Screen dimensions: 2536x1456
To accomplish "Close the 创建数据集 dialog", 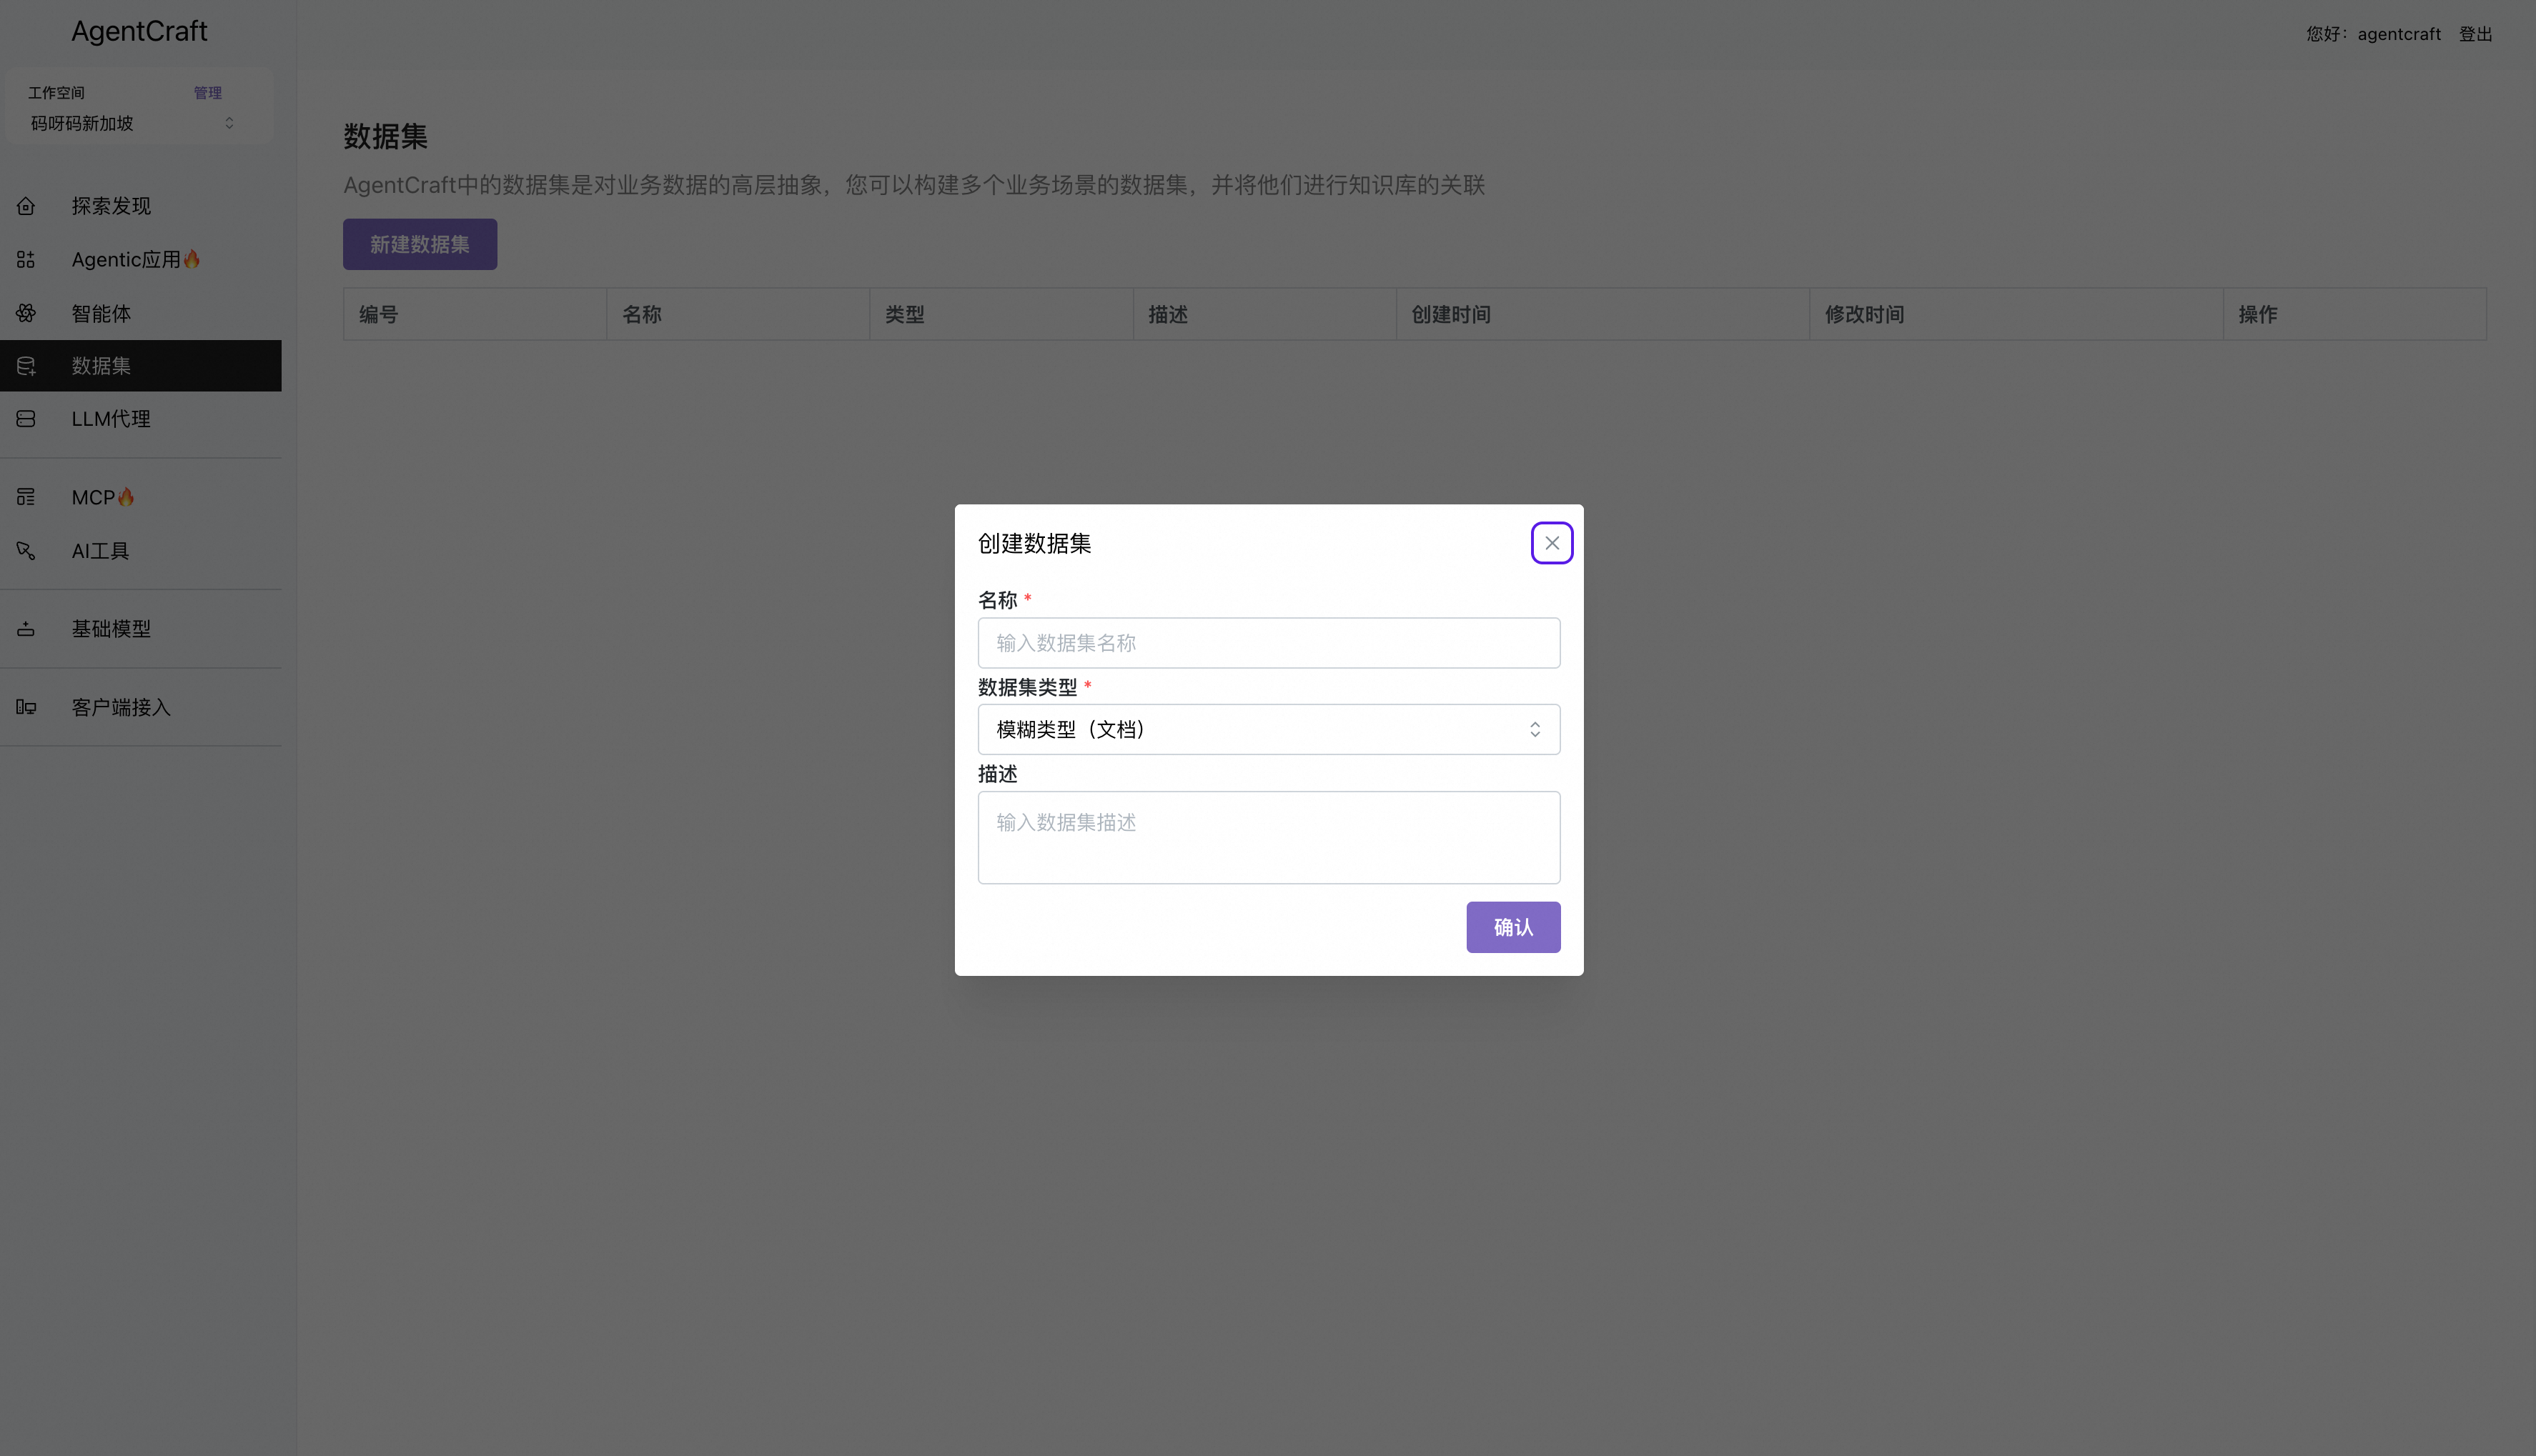I will [1552, 543].
